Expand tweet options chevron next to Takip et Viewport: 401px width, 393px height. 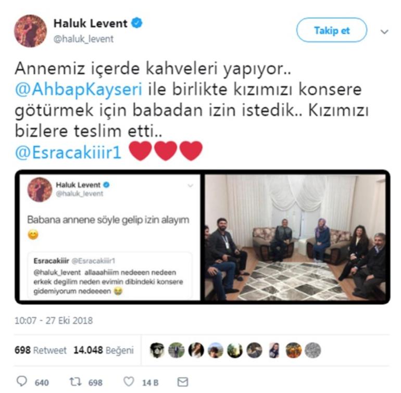pyautogui.click(x=384, y=32)
